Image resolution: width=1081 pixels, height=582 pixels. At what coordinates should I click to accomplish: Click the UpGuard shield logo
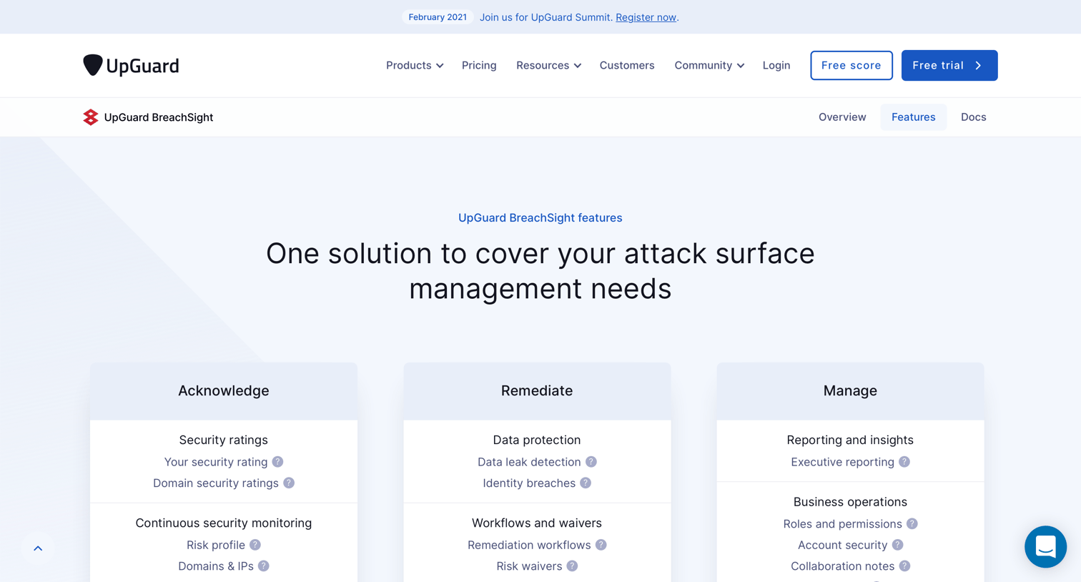pyautogui.click(x=131, y=65)
